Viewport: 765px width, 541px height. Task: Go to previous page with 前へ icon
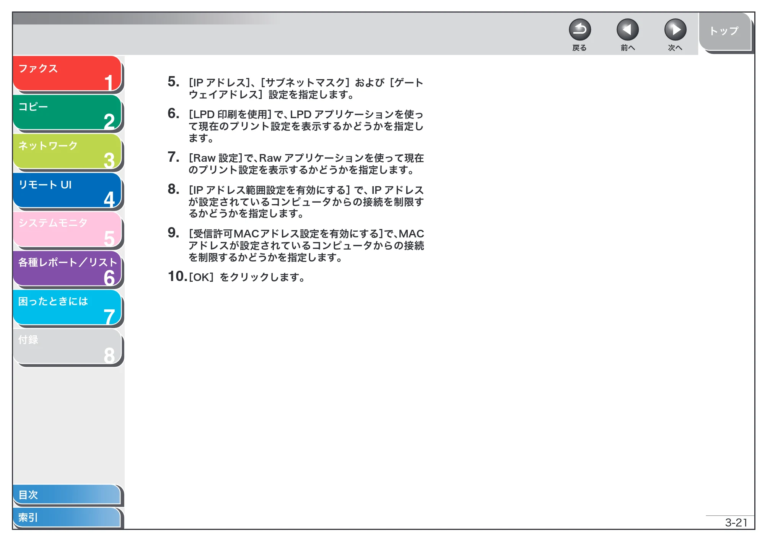[x=627, y=30]
